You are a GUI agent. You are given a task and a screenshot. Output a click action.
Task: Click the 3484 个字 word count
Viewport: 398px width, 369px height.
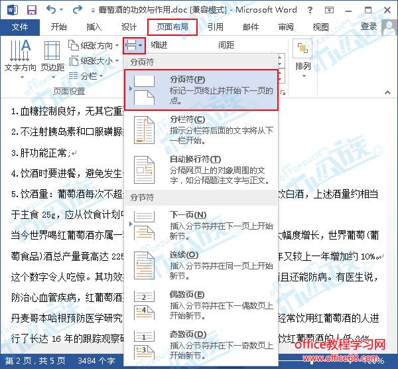pos(96,361)
